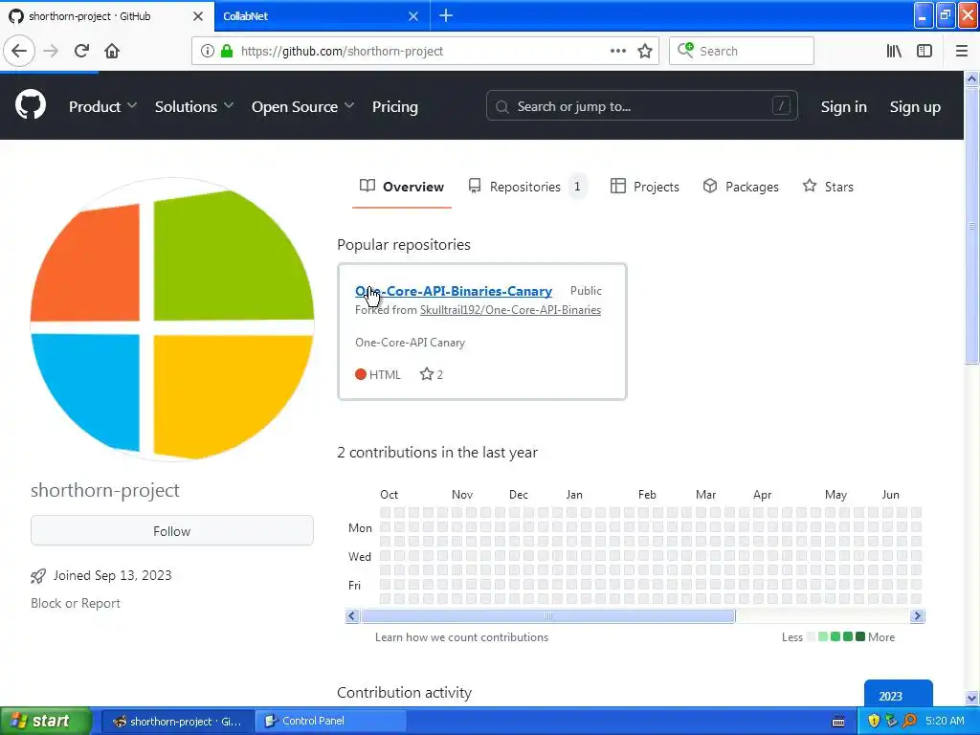
Task: Expand the Solutions navigation dropdown
Action: pos(193,106)
